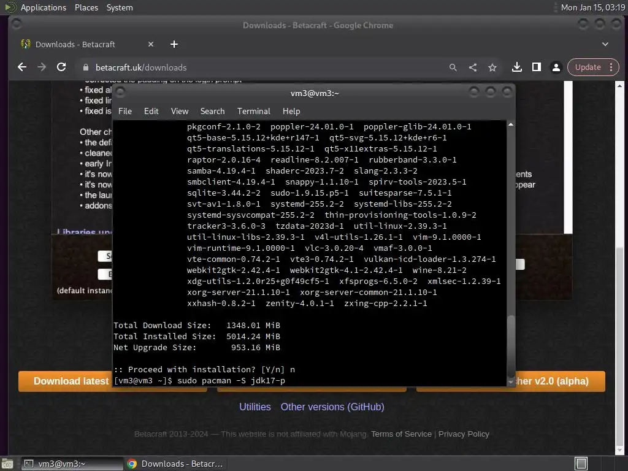The height and width of the screenshot is (471, 628).
Task: Click the Update button in Chrome
Action: point(588,67)
